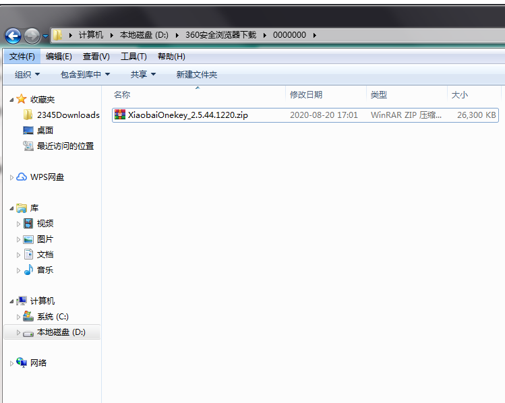The height and width of the screenshot is (403, 505).
Task: Click the Forward navigation arrow button
Action: pos(32,36)
